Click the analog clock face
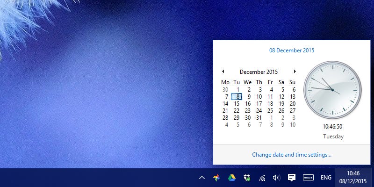The height and width of the screenshot is (187, 374). 332,90
